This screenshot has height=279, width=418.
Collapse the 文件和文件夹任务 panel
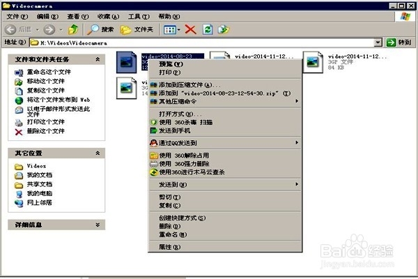98,59
